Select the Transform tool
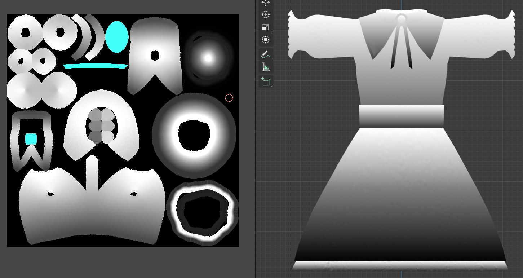 pyautogui.click(x=266, y=39)
